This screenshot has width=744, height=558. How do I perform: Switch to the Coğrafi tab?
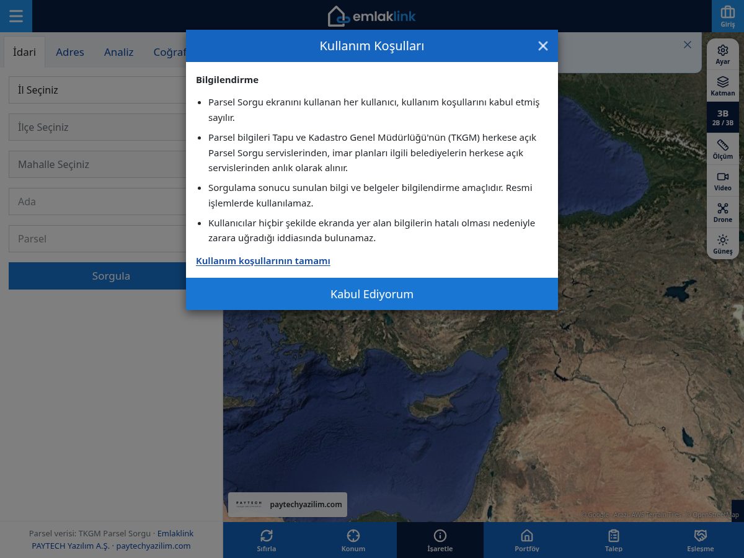pyautogui.click(x=170, y=52)
